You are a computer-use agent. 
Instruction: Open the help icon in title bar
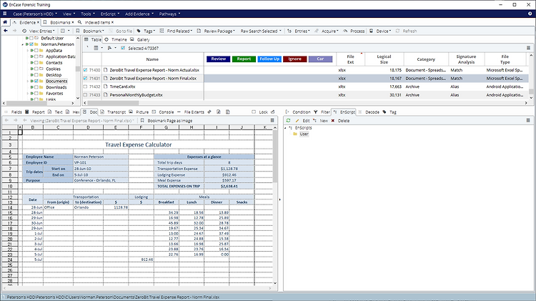[530, 14]
